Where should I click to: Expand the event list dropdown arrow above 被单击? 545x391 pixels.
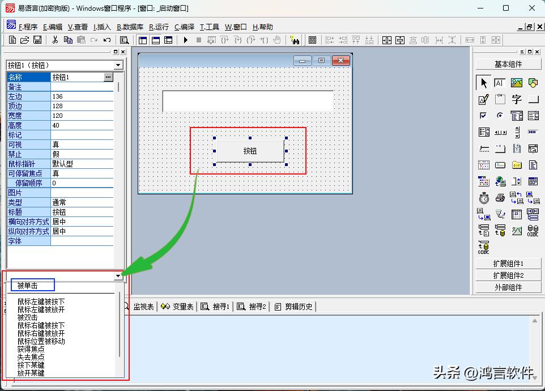pos(118,276)
